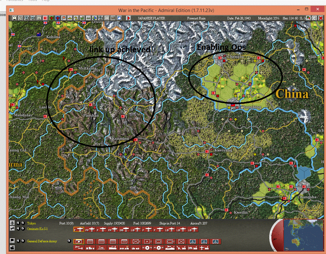Click the world minimap in bottom-right corner
Image resolution: width=326 pixels, height=254 pixels.
303,235
